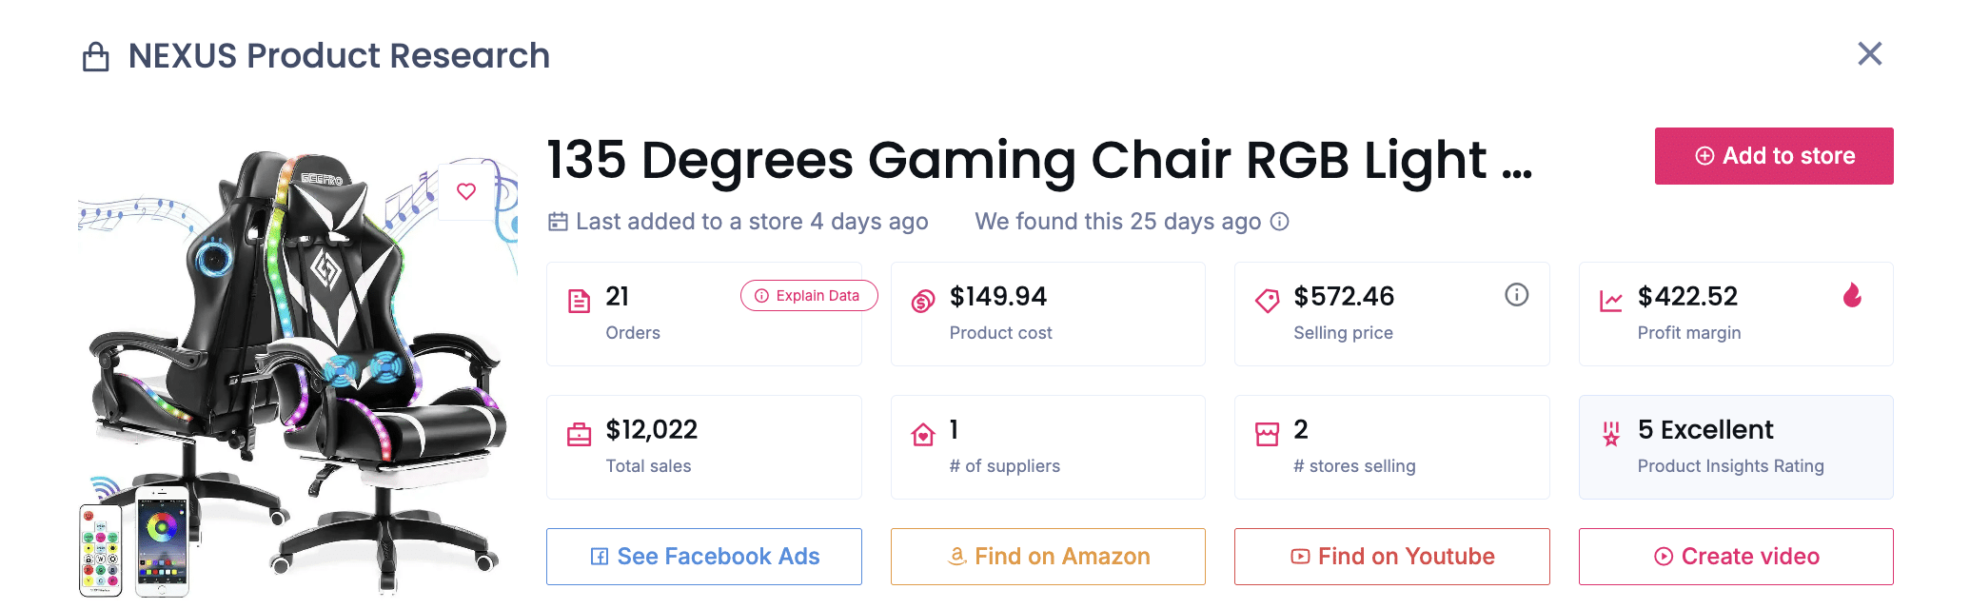Image resolution: width=1970 pixels, height=609 pixels.
Task: Click Find on Amazon
Action: pyautogui.click(x=1047, y=556)
